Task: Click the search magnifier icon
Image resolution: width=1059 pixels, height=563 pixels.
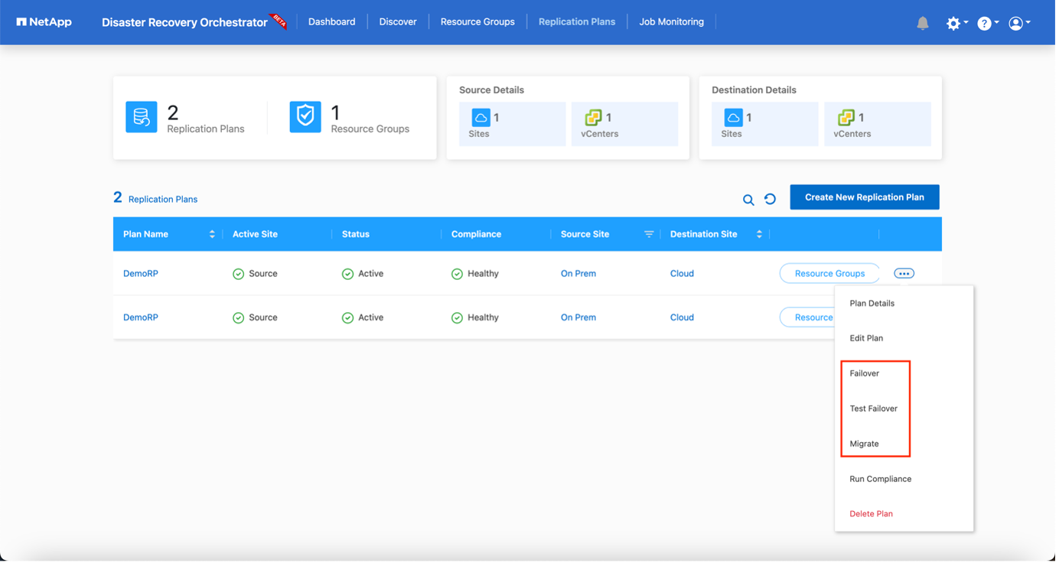Action: click(x=748, y=200)
